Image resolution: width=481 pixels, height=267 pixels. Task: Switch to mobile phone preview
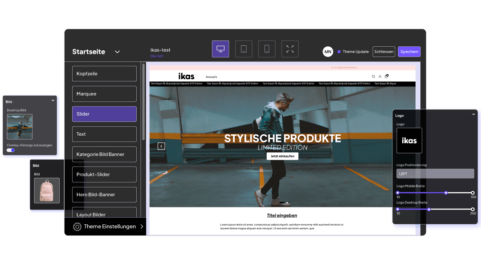(267, 49)
